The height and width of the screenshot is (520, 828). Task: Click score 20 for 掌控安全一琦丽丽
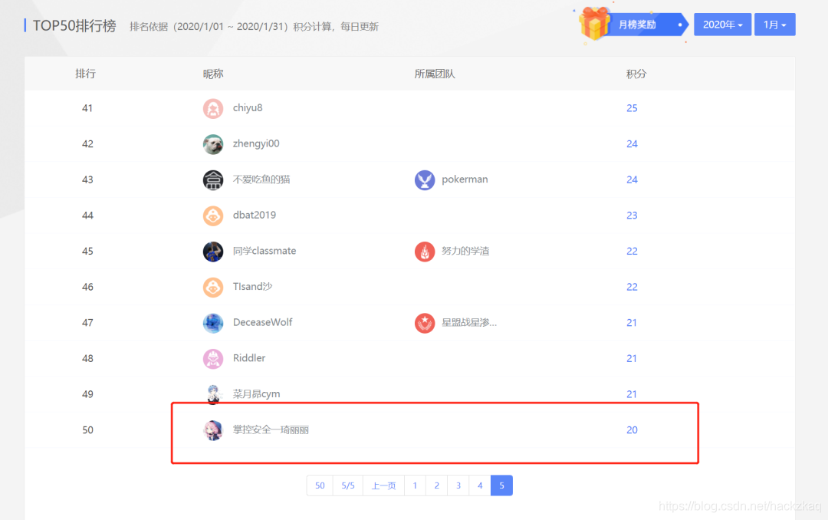coord(632,429)
